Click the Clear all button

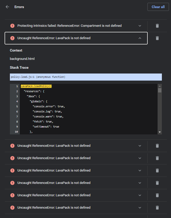pyautogui.click(x=158, y=7)
